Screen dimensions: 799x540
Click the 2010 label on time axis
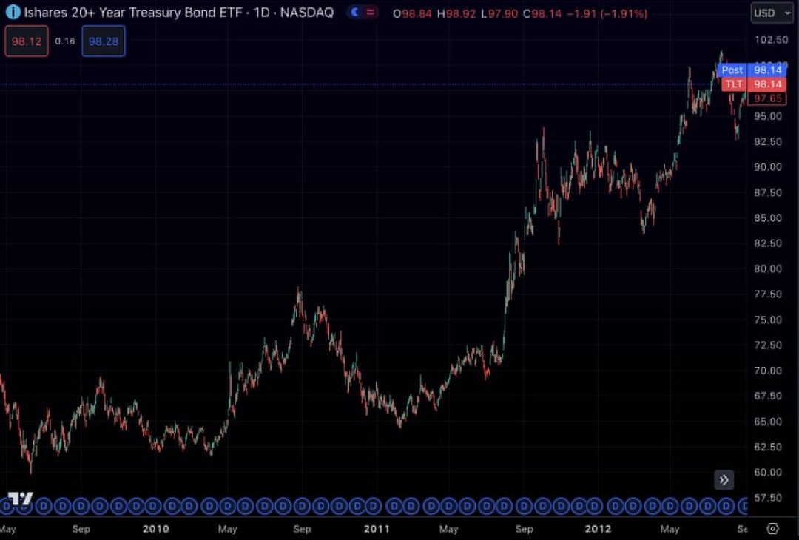(155, 529)
